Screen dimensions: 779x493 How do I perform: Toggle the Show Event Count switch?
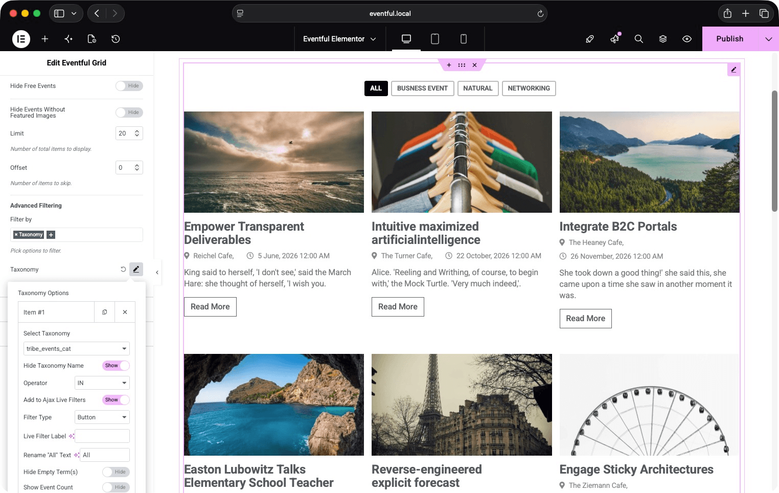point(116,487)
